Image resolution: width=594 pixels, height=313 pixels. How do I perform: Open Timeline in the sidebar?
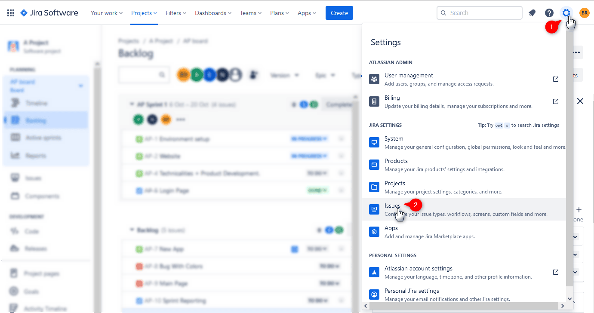pyautogui.click(x=46, y=103)
